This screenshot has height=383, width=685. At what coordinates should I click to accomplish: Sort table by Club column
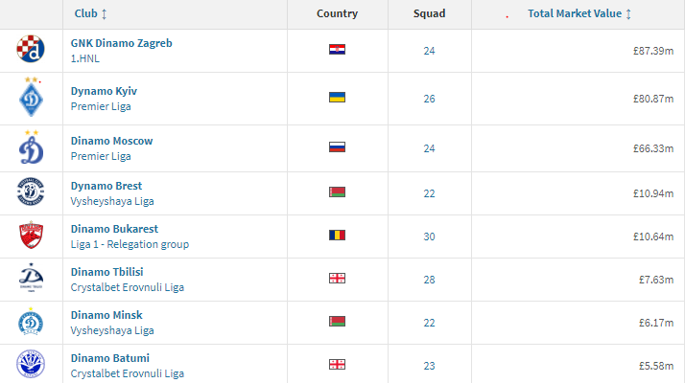click(90, 13)
